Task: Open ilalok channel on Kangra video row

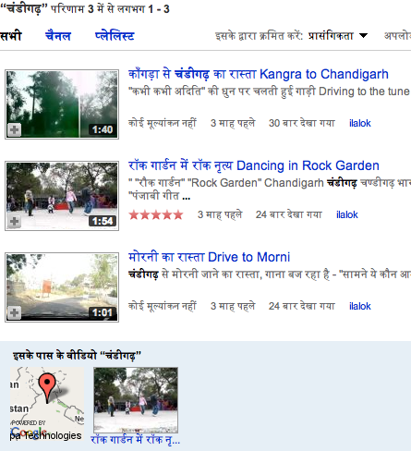Action: coord(360,123)
